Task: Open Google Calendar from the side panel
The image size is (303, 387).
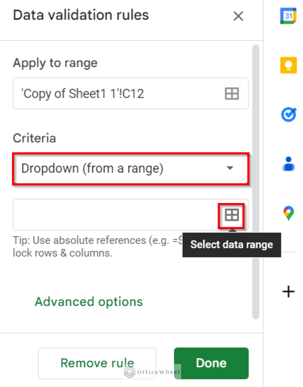Action: tap(288, 16)
